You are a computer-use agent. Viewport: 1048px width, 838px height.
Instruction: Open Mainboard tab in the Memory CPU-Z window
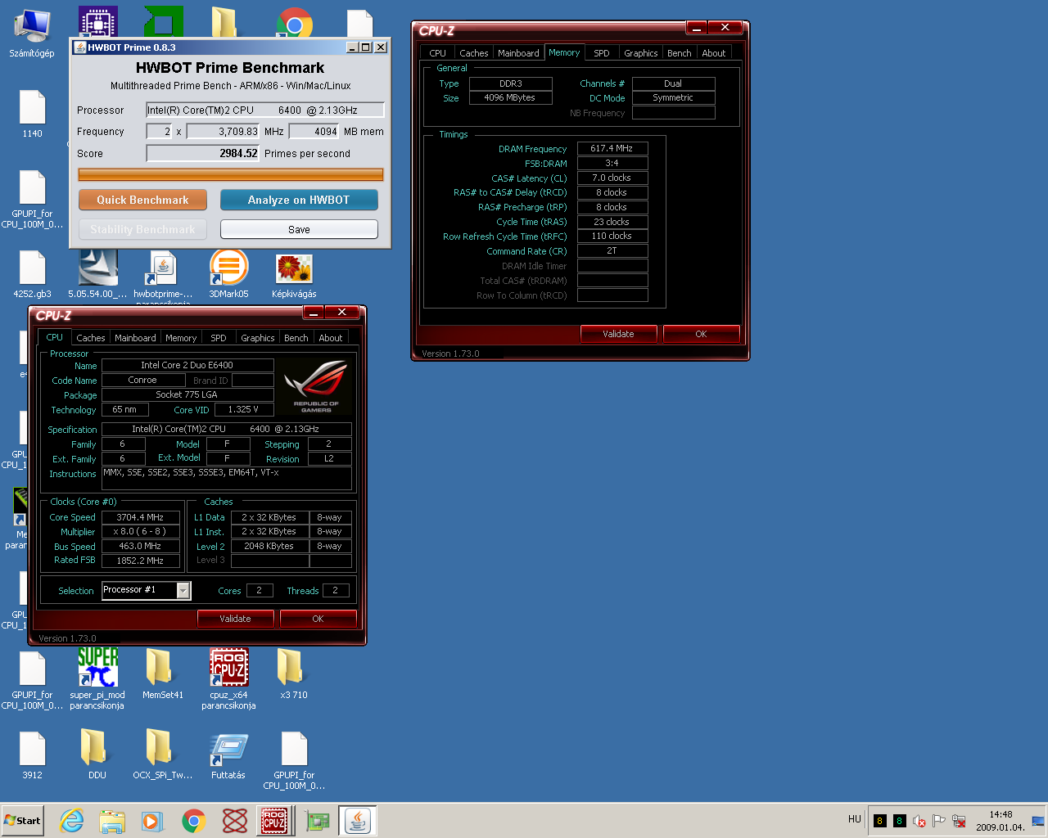point(518,53)
